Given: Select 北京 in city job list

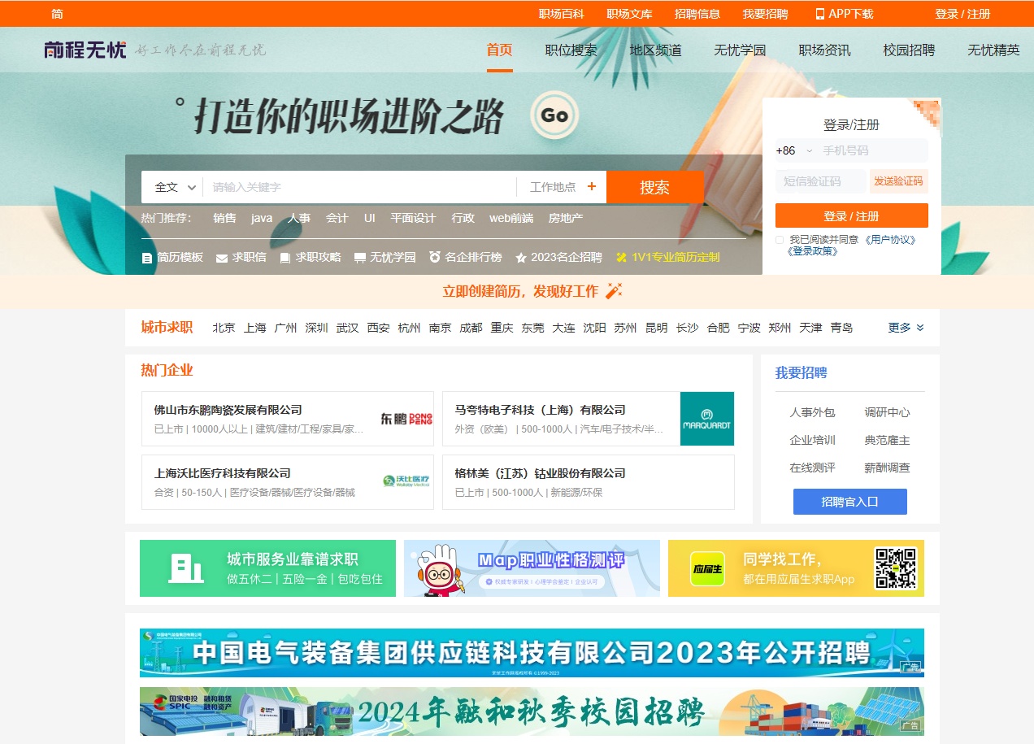Looking at the screenshot, I should 224,328.
